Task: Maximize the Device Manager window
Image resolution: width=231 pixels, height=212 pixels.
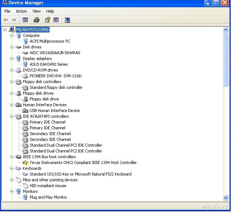Action: [x=217, y=3]
